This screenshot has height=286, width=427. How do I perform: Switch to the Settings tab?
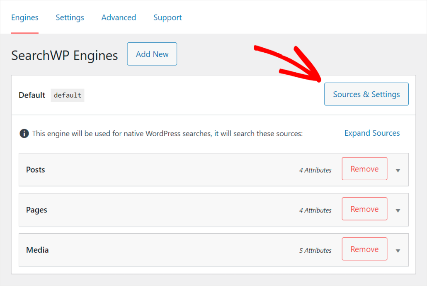[70, 17]
